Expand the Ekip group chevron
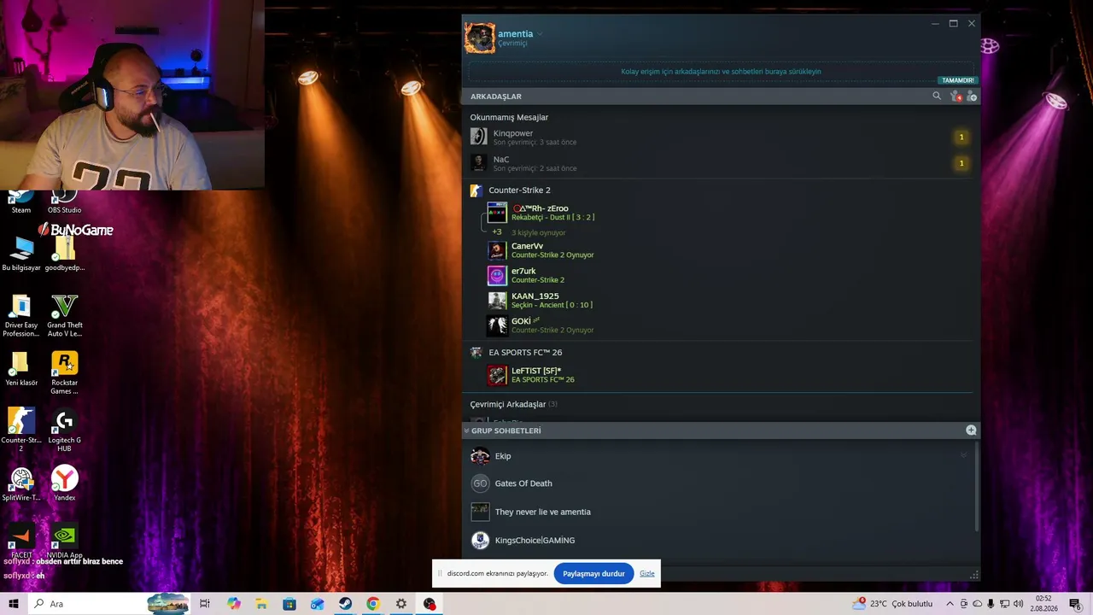 (964, 455)
